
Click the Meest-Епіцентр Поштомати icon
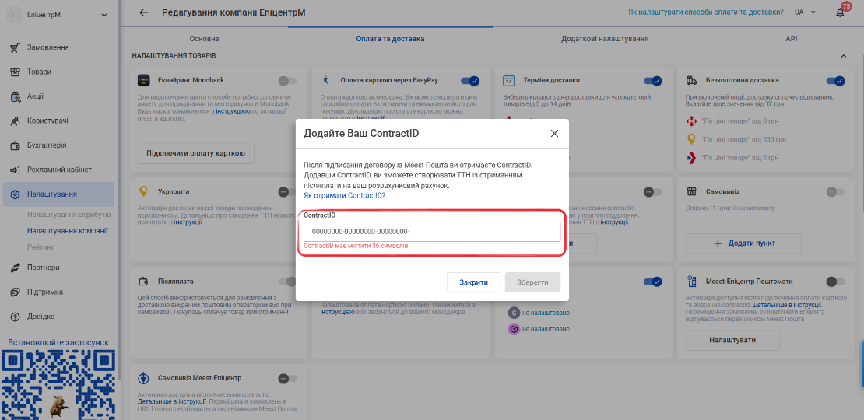pos(691,282)
